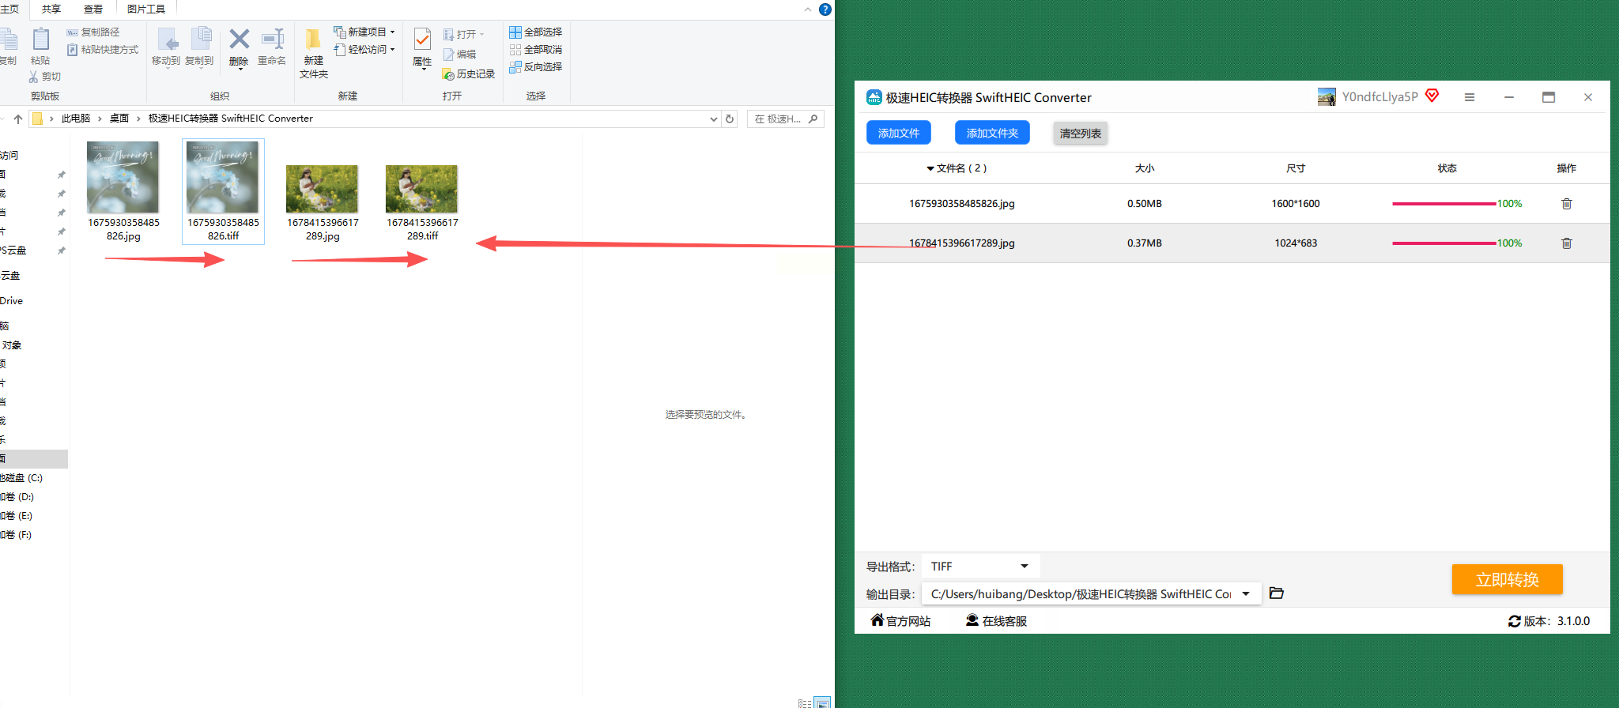The image size is (1619, 708).
Task: Click the Add folder (添加文件夹) button
Action: tap(992, 133)
